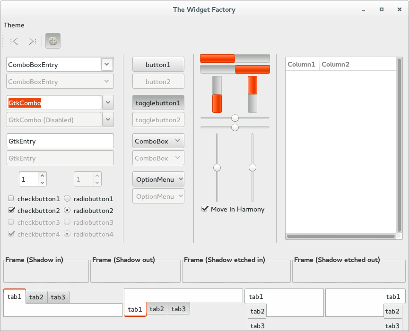Screen dimensions: 409x331
Task: Maximize The Widget Factory window
Action: (382, 9)
